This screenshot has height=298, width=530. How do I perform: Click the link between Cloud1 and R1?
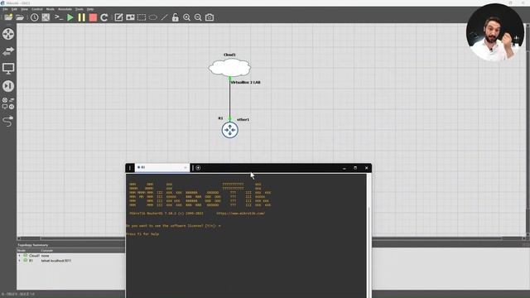click(x=230, y=99)
